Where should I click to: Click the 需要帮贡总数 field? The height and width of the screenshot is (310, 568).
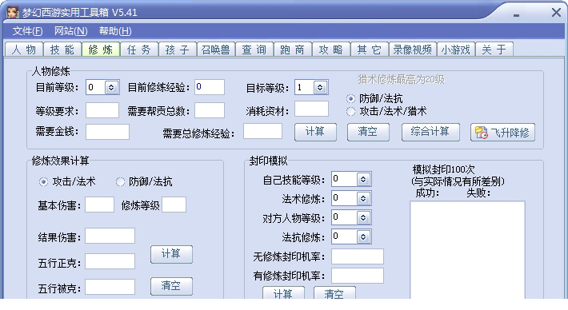pyautogui.click(x=210, y=110)
